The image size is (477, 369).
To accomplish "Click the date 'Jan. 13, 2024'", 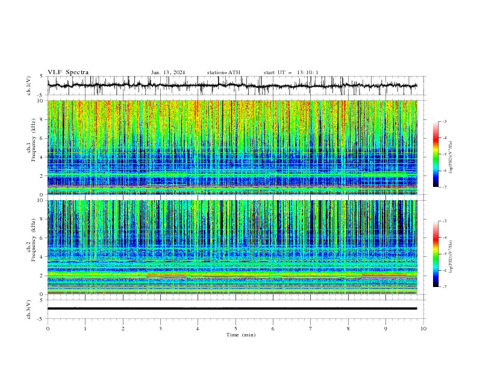I will [168, 72].
